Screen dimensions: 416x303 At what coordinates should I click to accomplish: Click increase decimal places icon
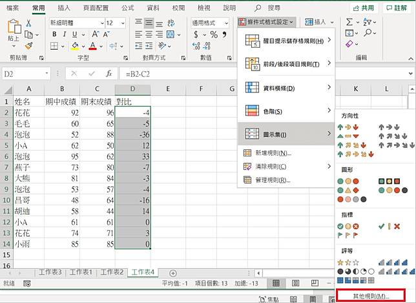[196, 46]
